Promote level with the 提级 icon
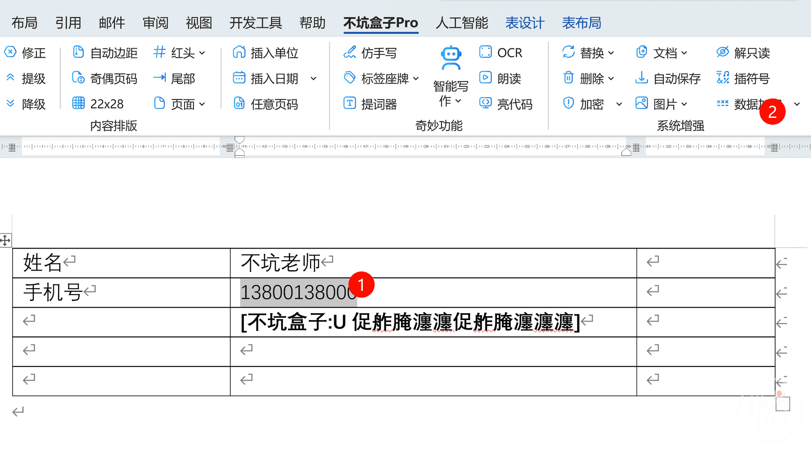The image size is (811, 451). click(10, 78)
